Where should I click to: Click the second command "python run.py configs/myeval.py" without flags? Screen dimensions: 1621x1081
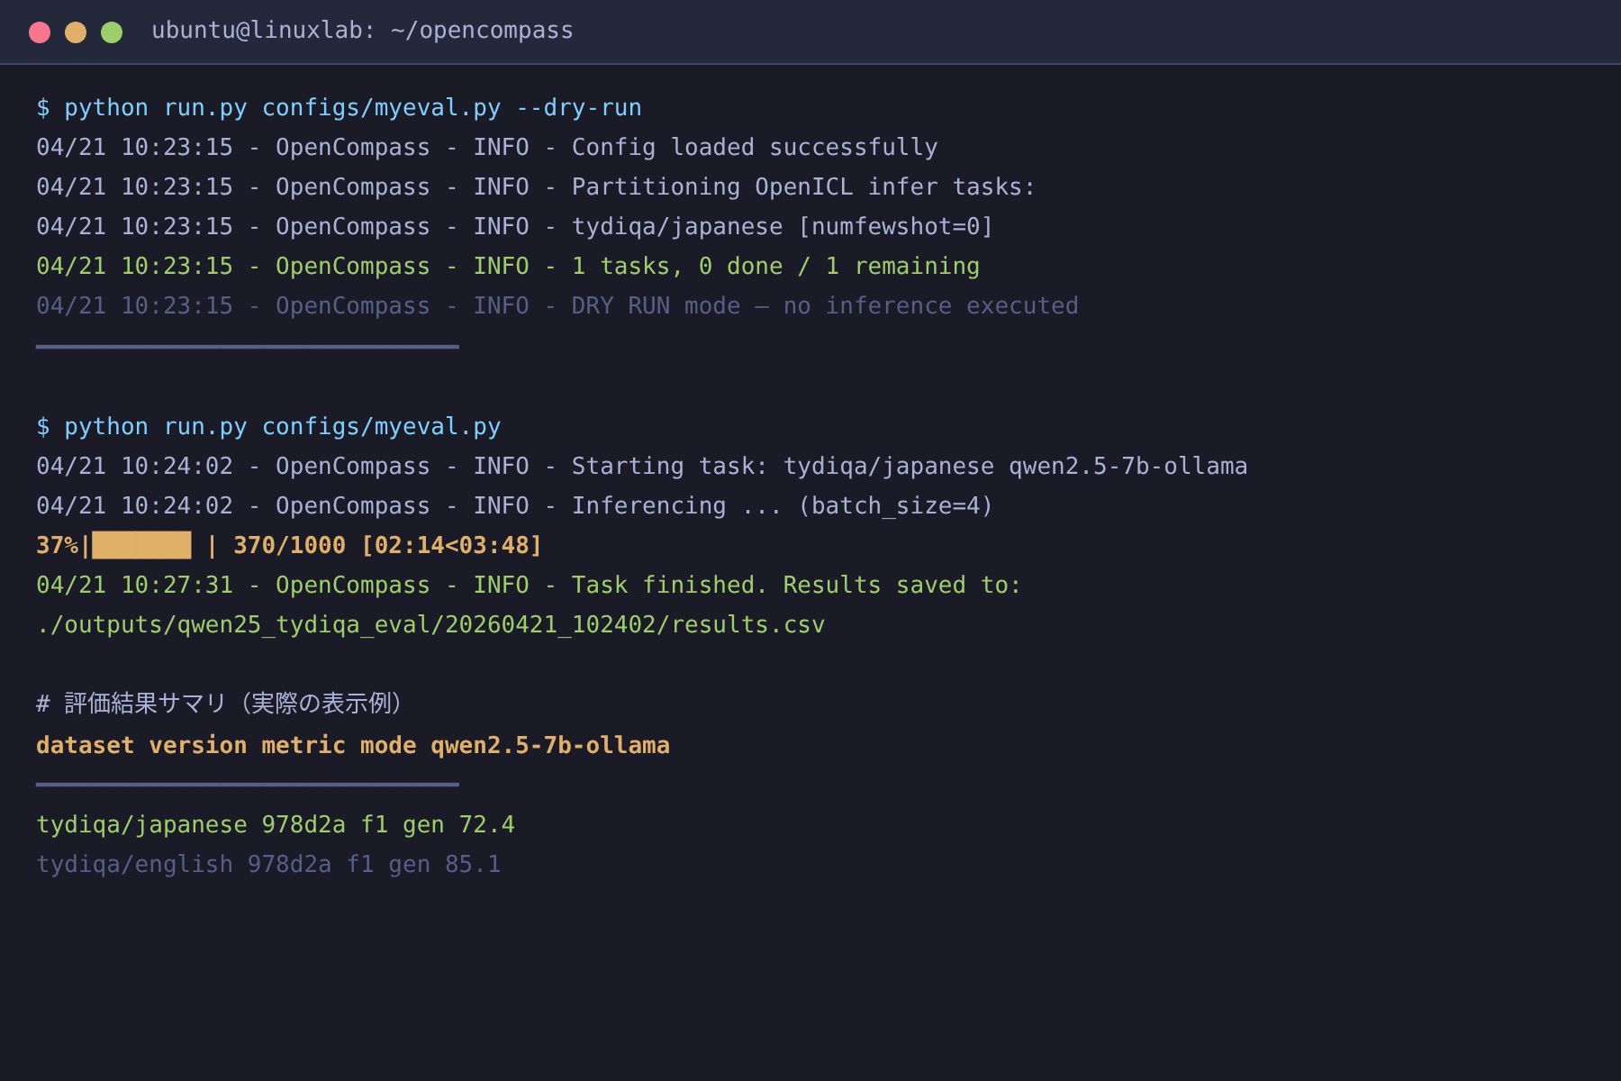tap(268, 427)
